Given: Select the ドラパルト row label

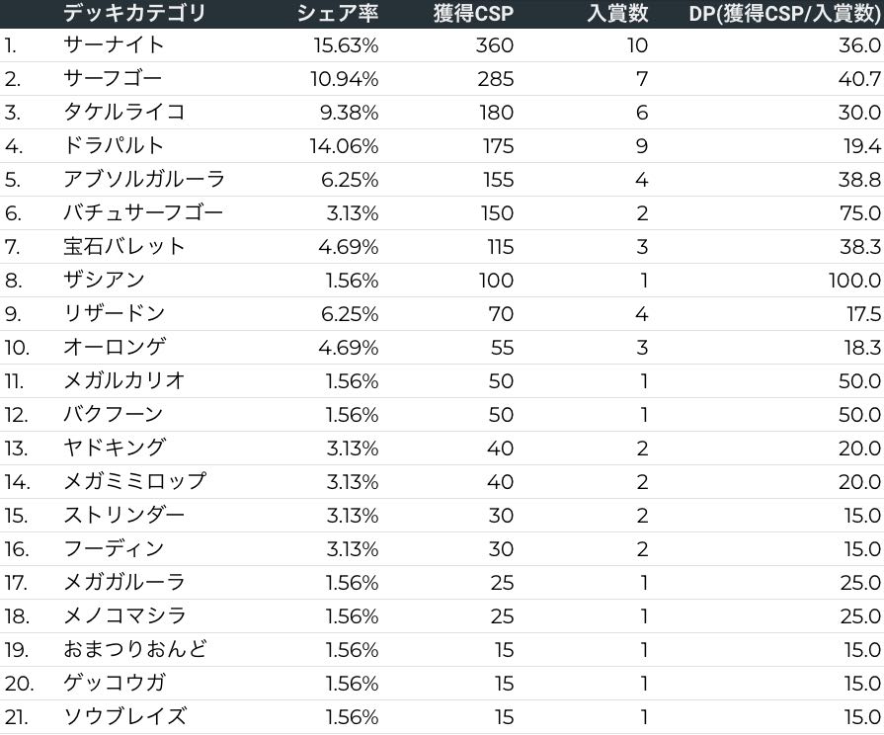Looking at the screenshot, I should (114, 146).
